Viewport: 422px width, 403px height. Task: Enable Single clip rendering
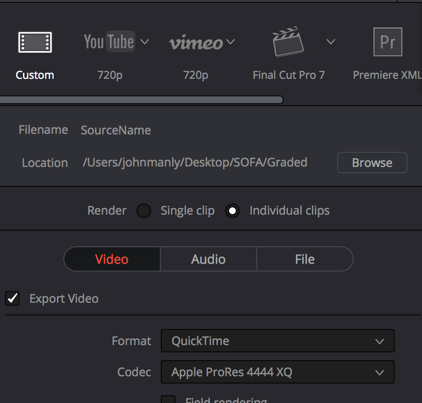coord(144,210)
